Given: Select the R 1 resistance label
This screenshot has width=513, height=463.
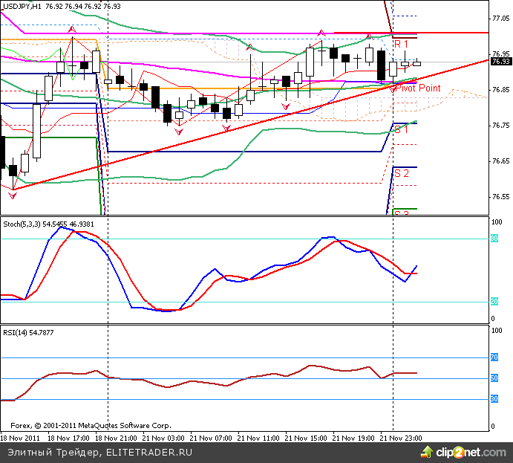Looking at the screenshot, I should pyautogui.click(x=401, y=45).
